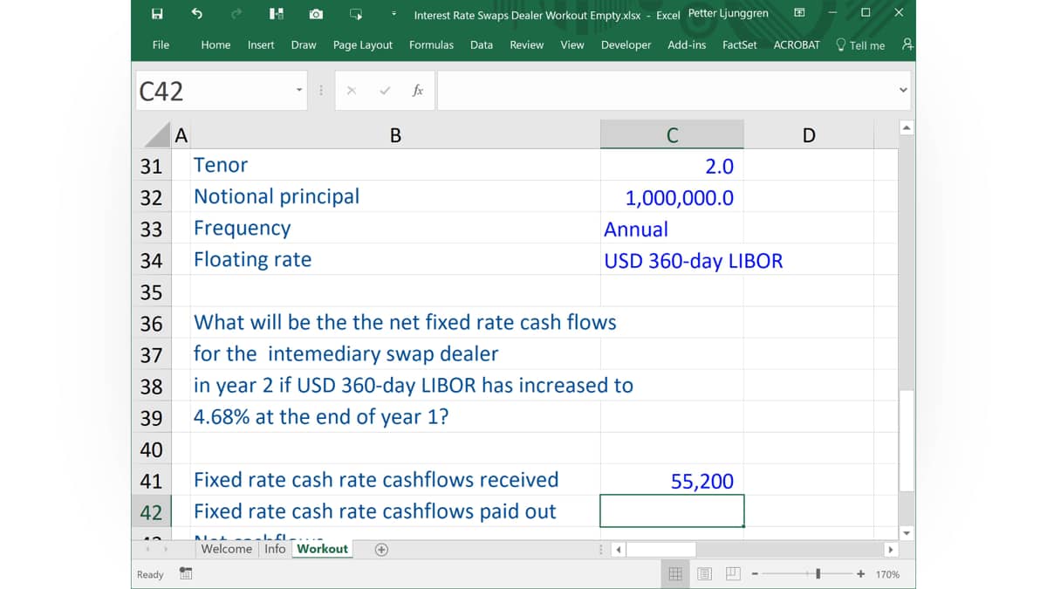Click the zoom slider handle
This screenshot has height=589, width=1047.
818,574
